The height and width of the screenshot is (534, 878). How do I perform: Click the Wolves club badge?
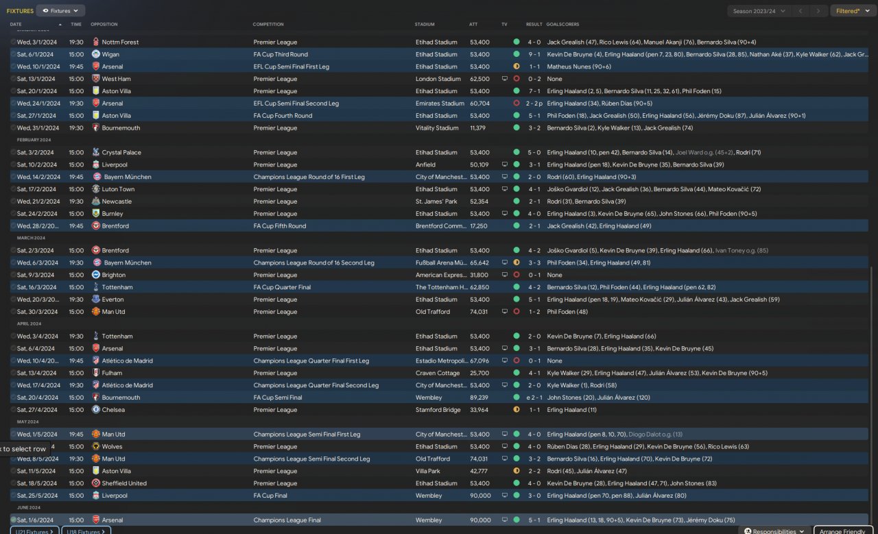coord(95,446)
